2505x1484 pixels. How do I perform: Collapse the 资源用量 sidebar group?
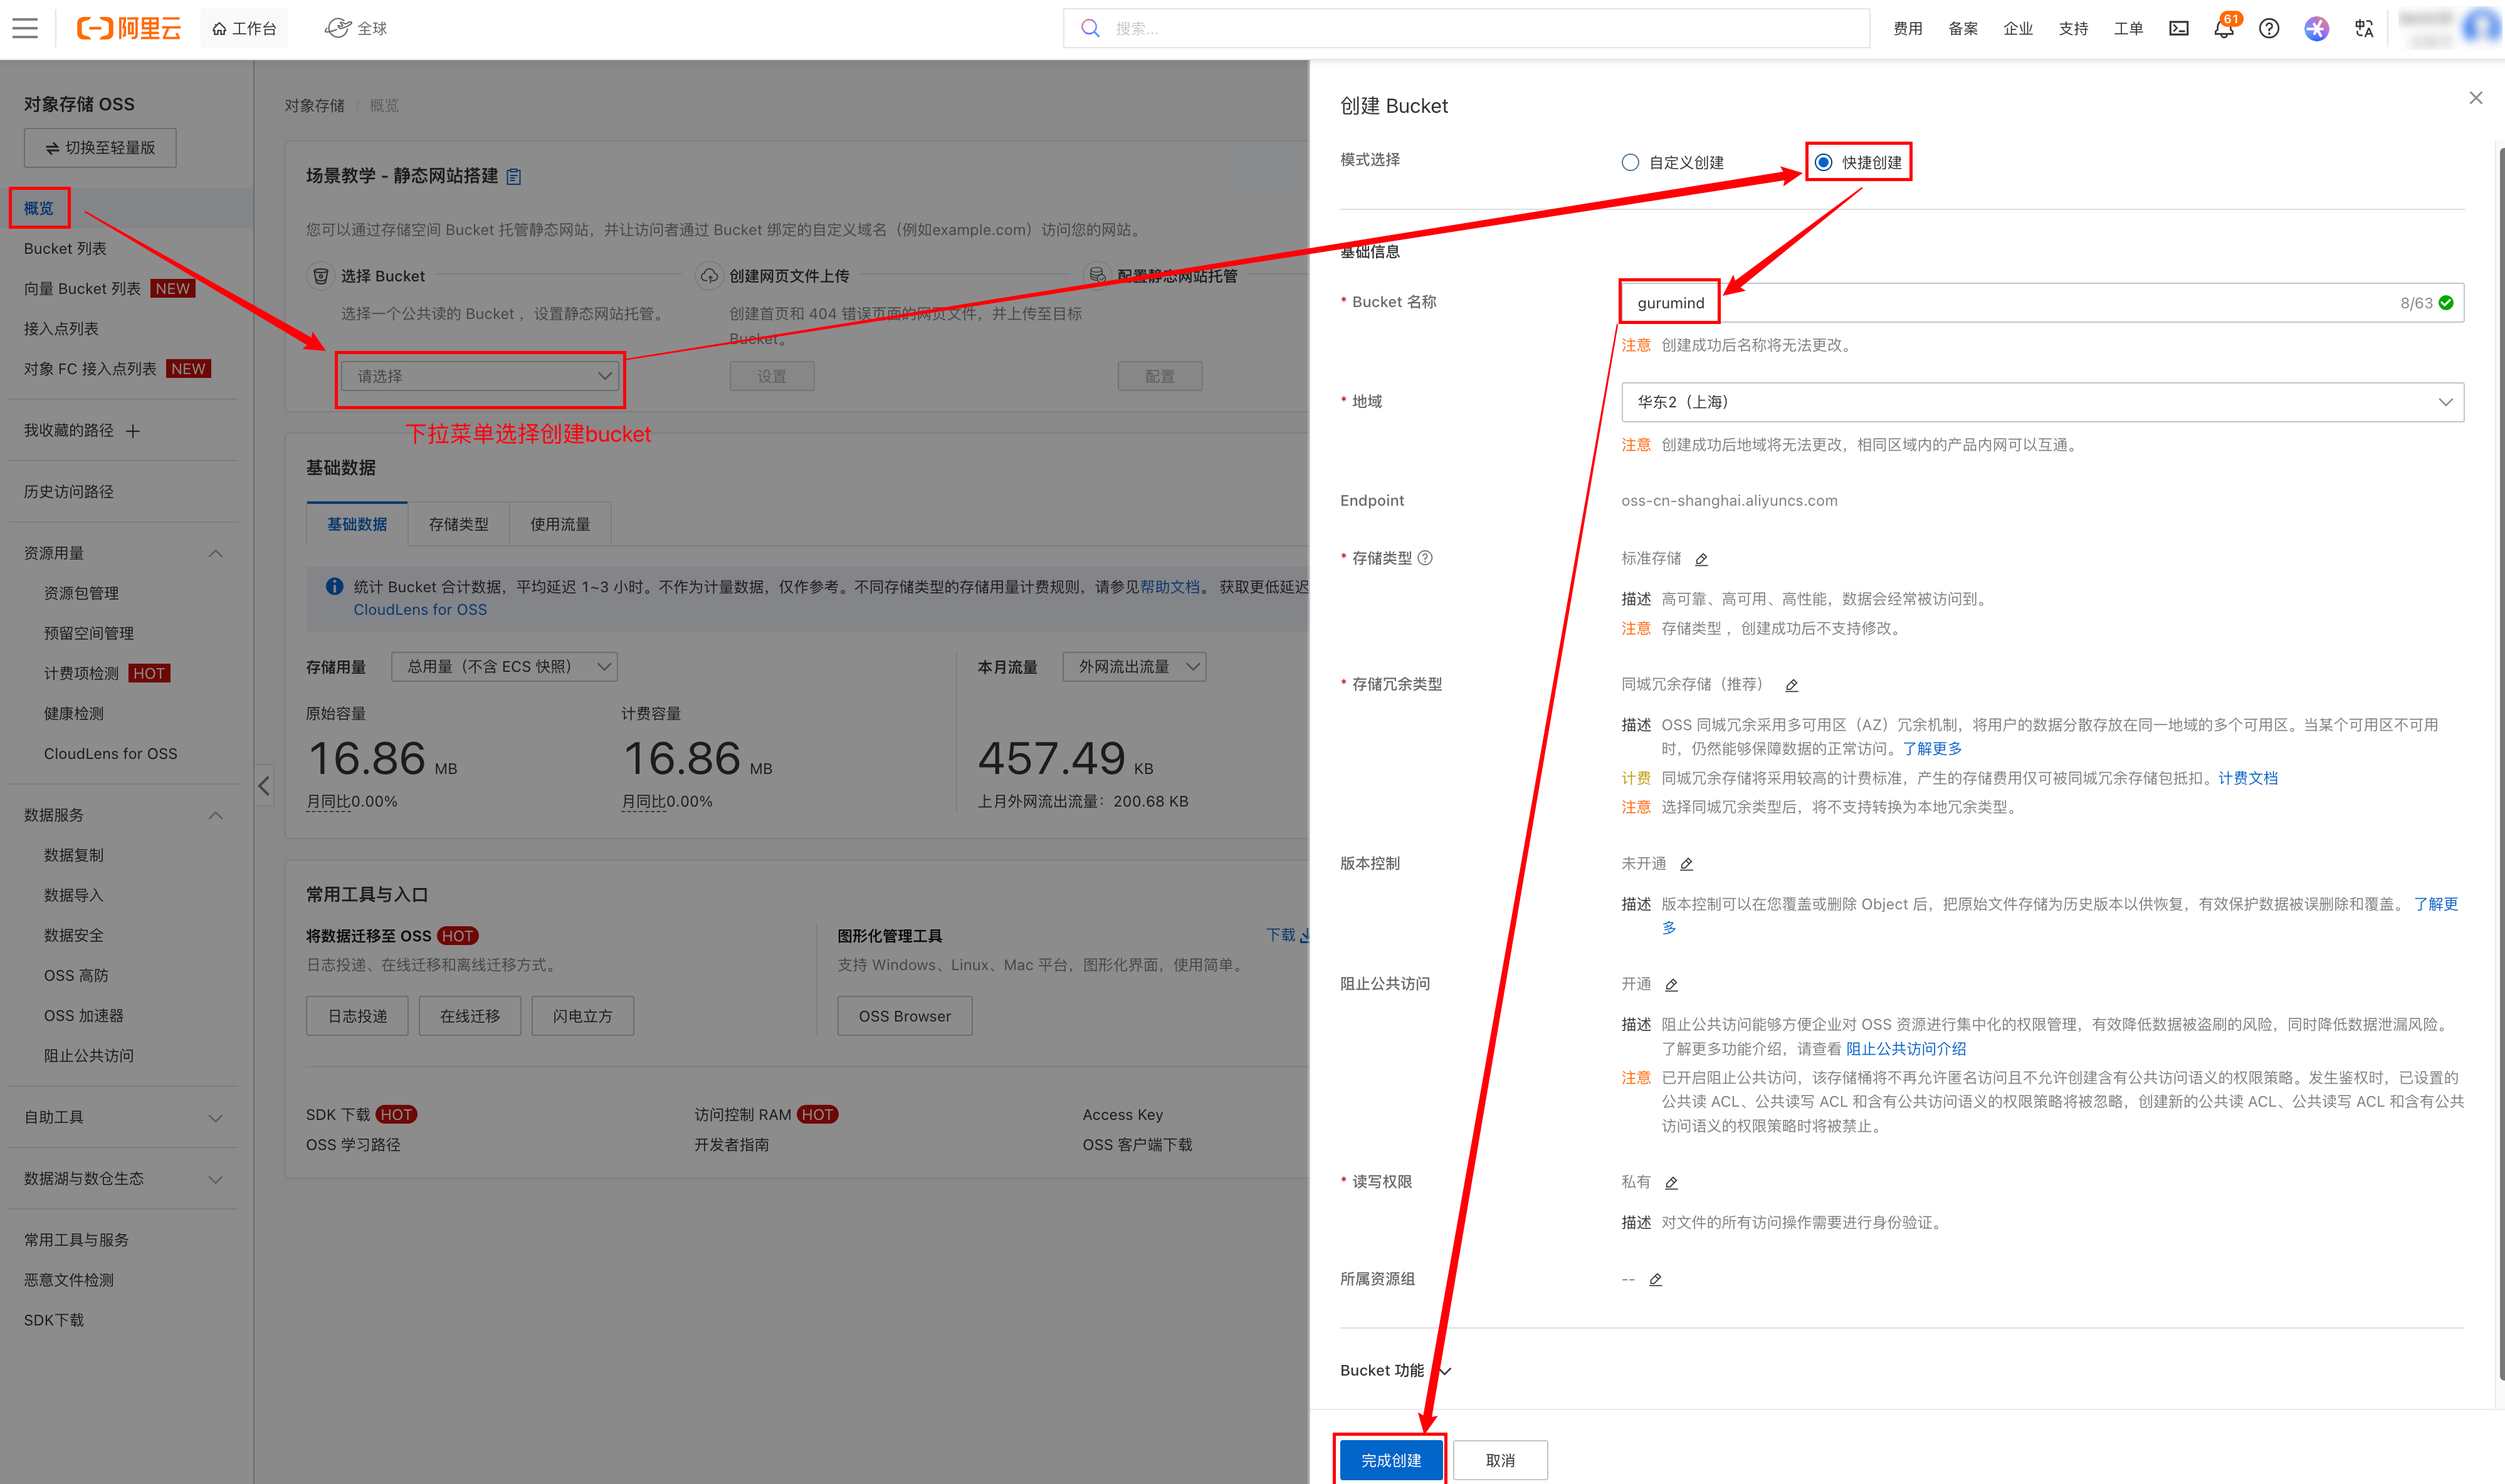click(215, 553)
